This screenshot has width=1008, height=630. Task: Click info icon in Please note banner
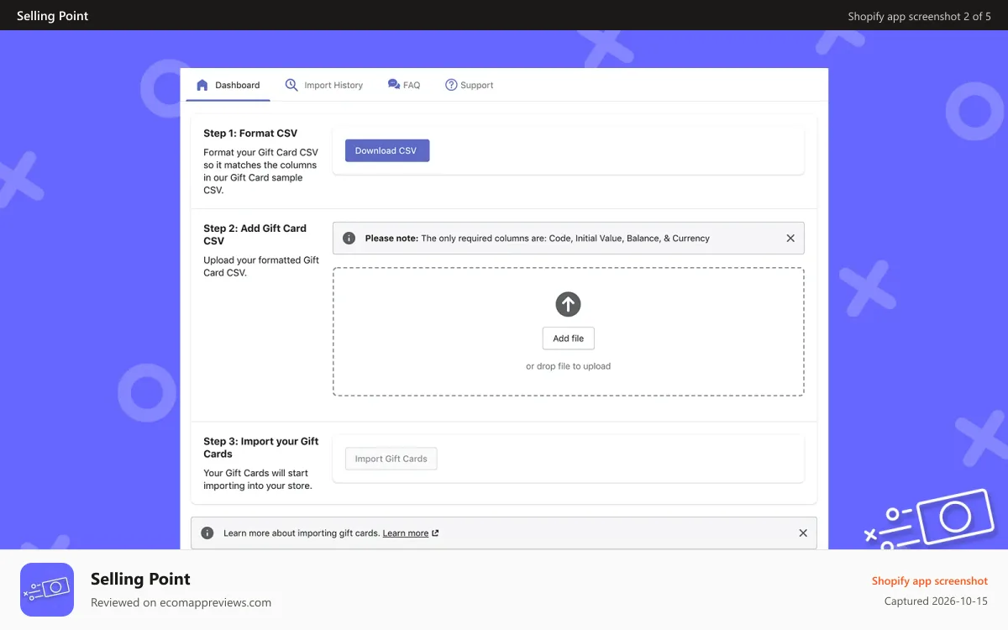pos(349,239)
